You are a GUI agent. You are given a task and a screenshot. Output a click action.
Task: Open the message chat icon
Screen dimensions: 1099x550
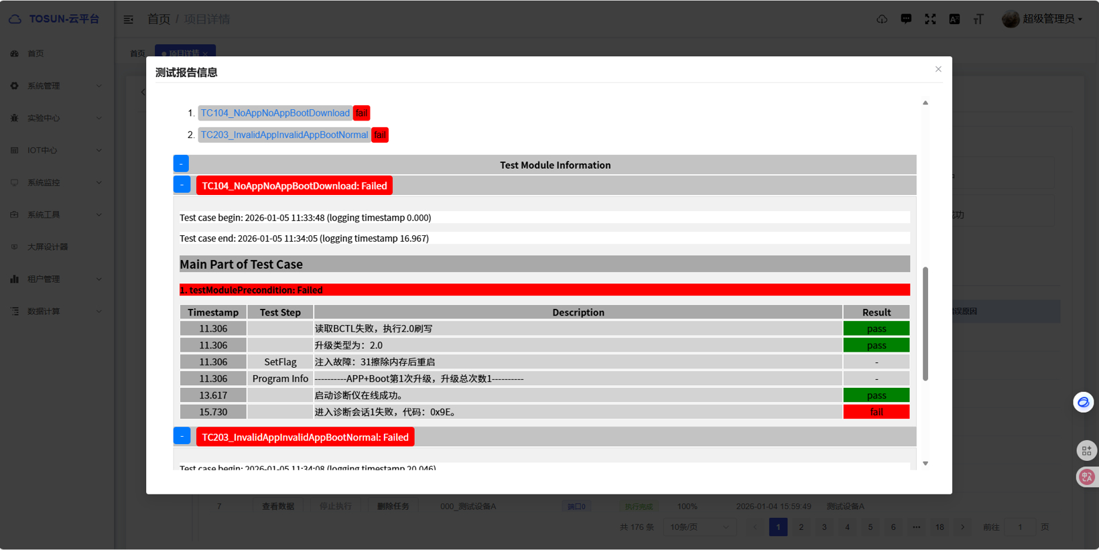(x=906, y=19)
